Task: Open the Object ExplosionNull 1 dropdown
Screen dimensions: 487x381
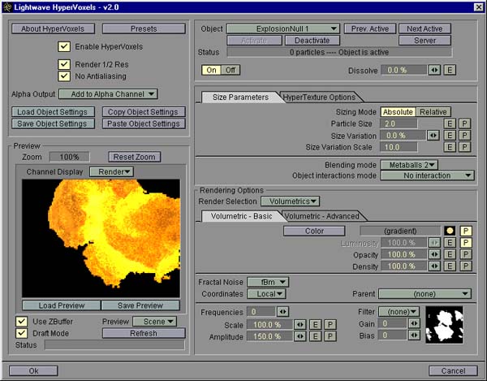Action: 283,29
